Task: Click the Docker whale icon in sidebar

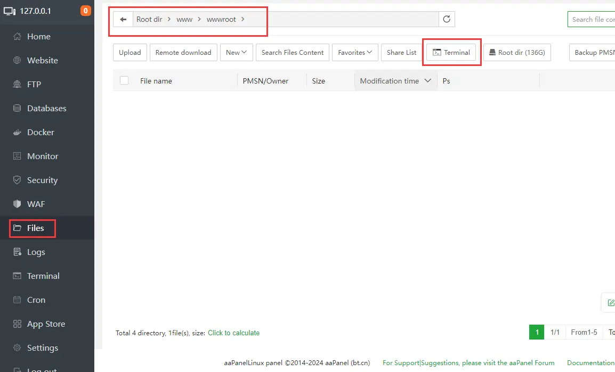Action: coord(17,132)
